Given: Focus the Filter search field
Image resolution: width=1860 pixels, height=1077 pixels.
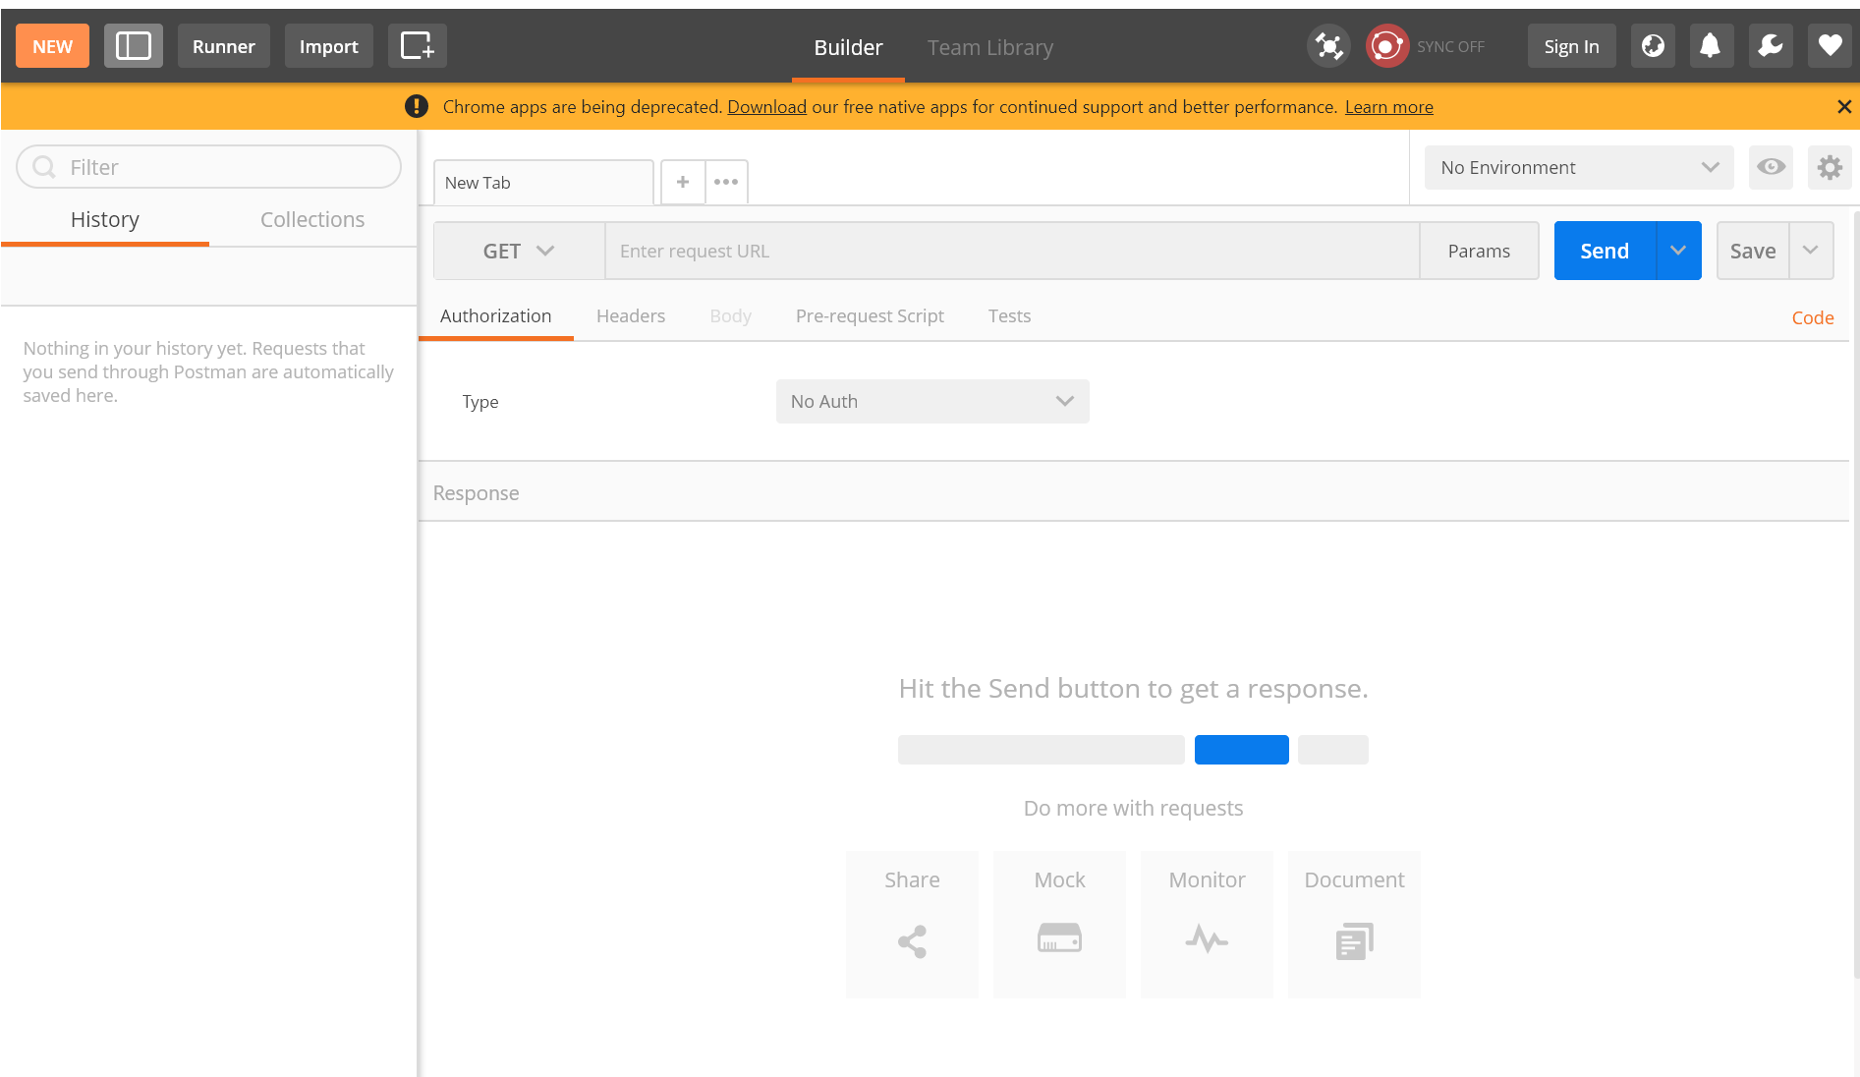Looking at the screenshot, I should (208, 167).
